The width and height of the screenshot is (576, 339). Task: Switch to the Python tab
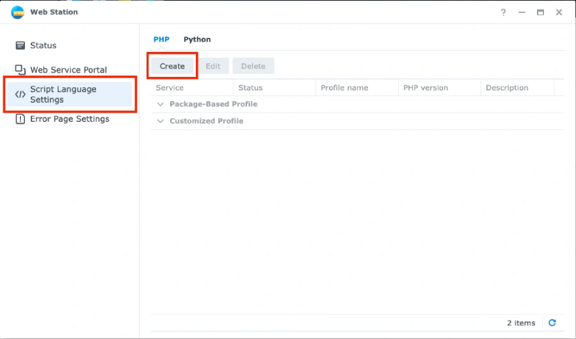click(x=197, y=39)
